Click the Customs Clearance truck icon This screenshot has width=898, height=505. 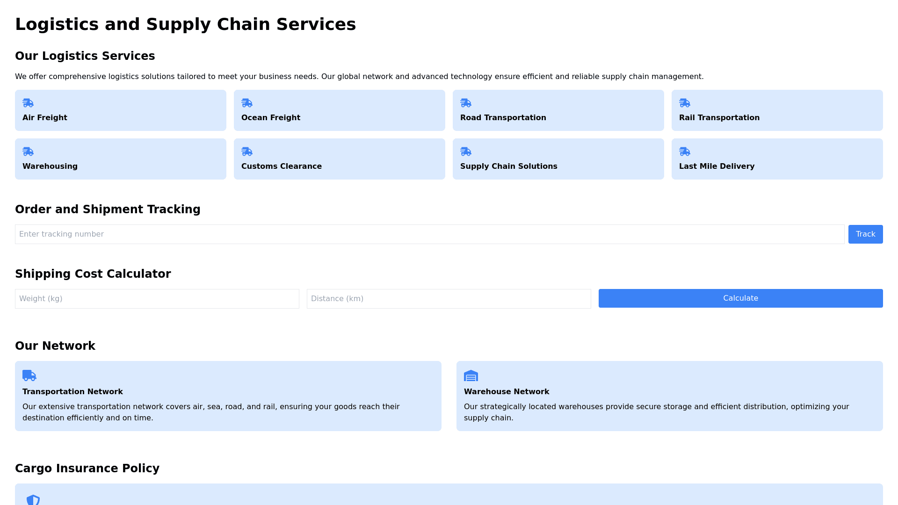pyautogui.click(x=247, y=151)
